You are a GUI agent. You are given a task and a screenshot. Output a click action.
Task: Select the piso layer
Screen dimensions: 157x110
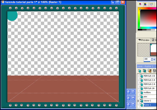click(148, 97)
